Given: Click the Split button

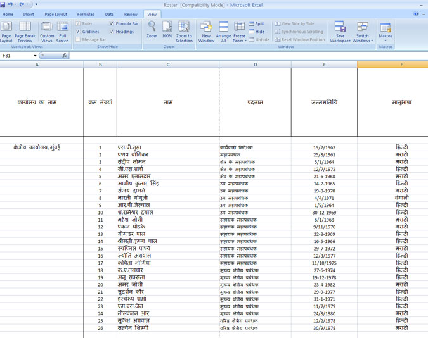Looking at the screenshot, I should [256, 24].
